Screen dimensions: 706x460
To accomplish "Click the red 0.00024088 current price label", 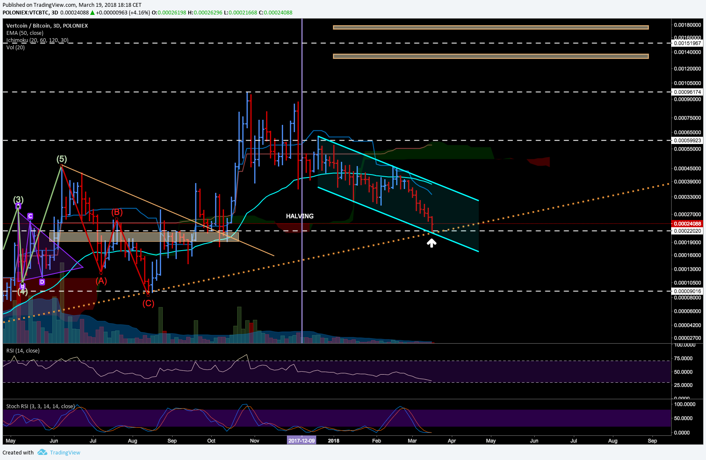I will pyautogui.click(x=687, y=224).
